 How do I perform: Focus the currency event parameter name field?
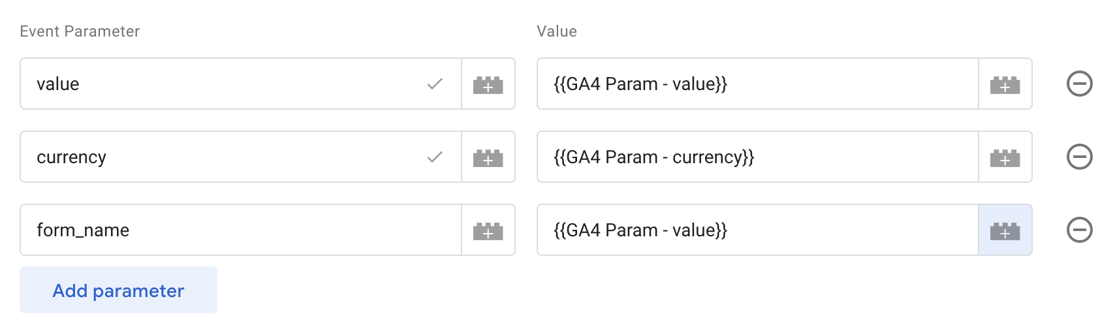tap(222, 157)
